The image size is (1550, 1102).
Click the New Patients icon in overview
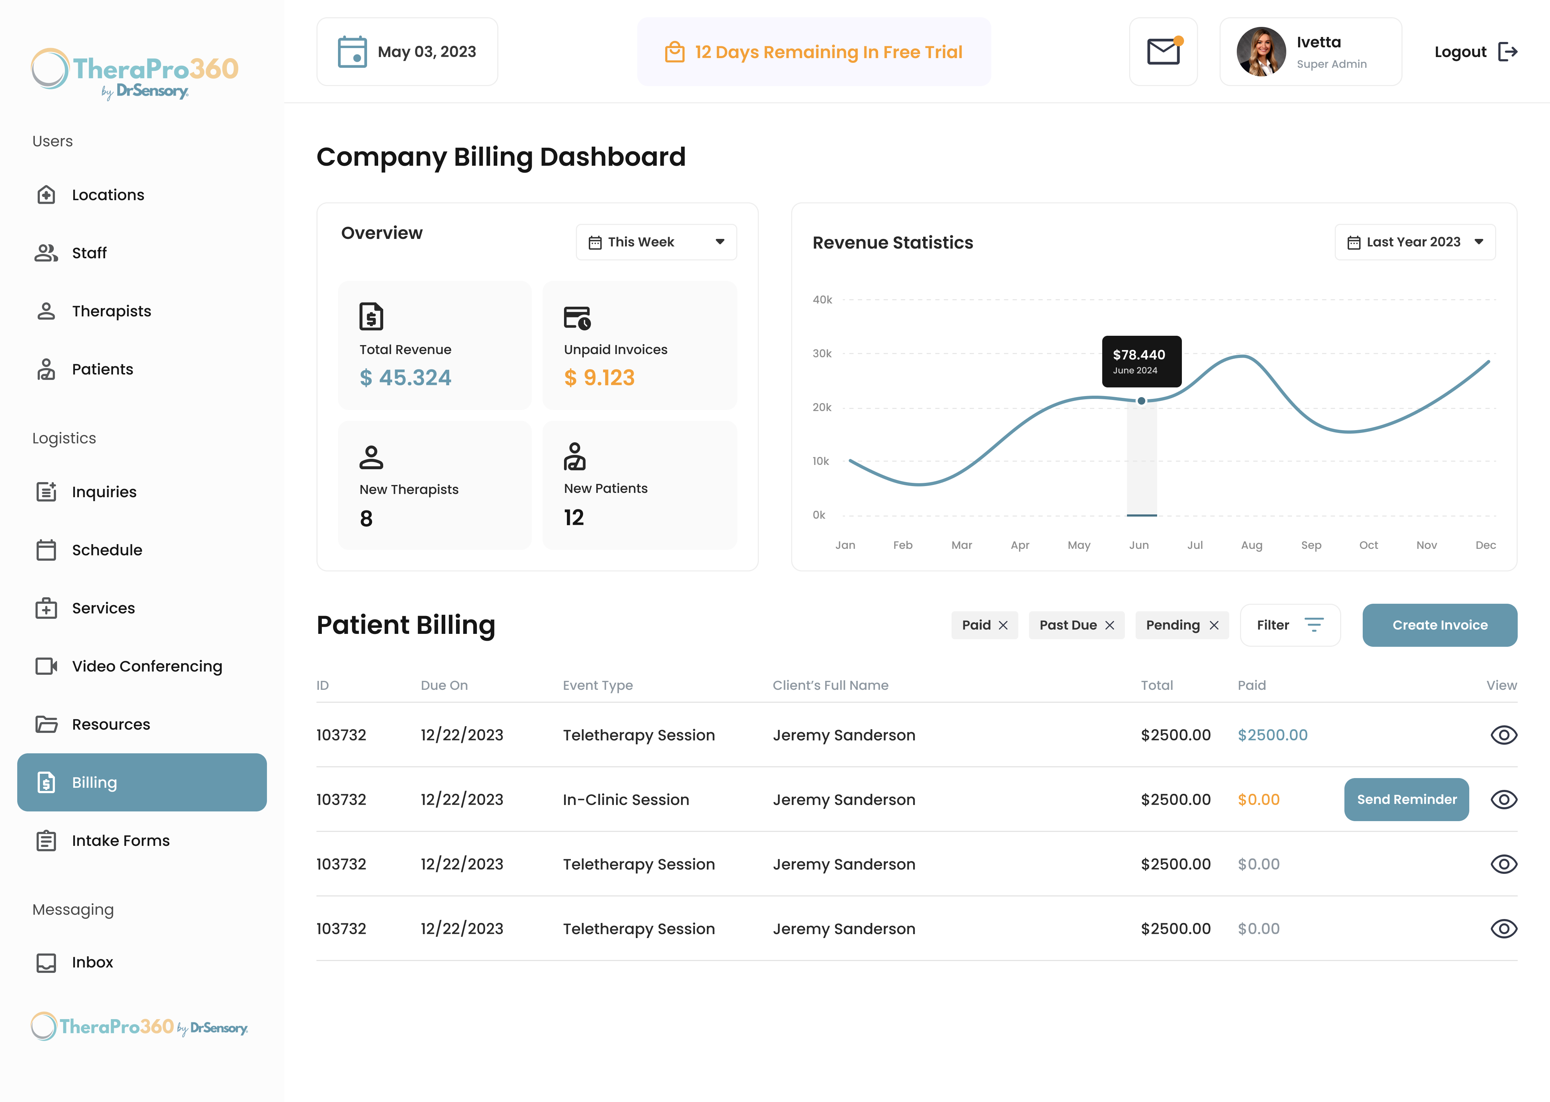[x=575, y=456]
